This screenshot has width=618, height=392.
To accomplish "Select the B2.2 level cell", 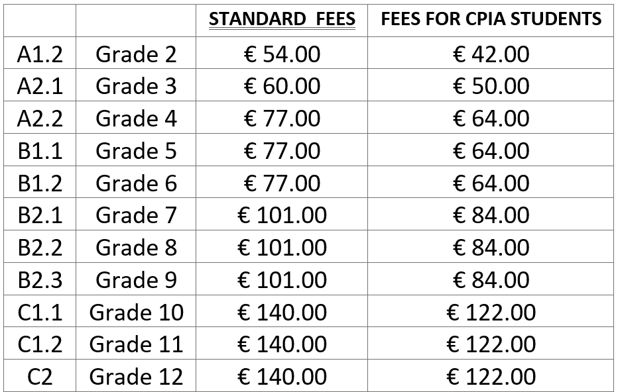I will pos(40,248).
